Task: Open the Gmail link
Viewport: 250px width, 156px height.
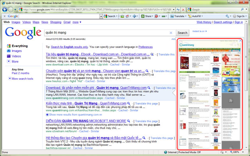Action: click(x=67, y=22)
